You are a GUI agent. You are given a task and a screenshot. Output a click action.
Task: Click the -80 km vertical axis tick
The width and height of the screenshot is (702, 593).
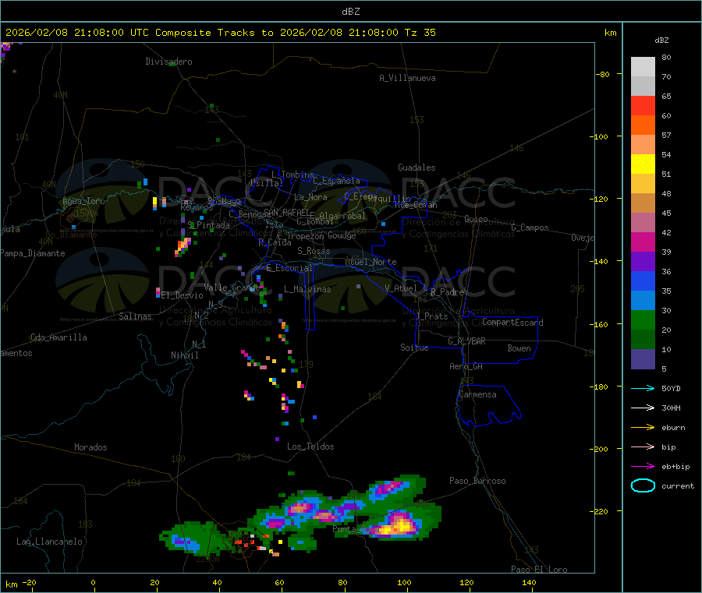tap(603, 74)
